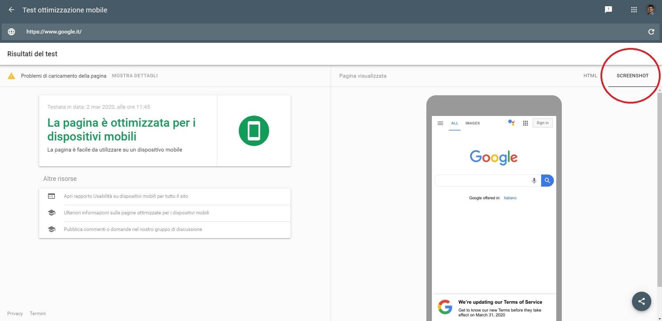Image resolution: width=662 pixels, height=321 pixels.
Task: Open the Google apps grid in header
Action: pos(634,10)
